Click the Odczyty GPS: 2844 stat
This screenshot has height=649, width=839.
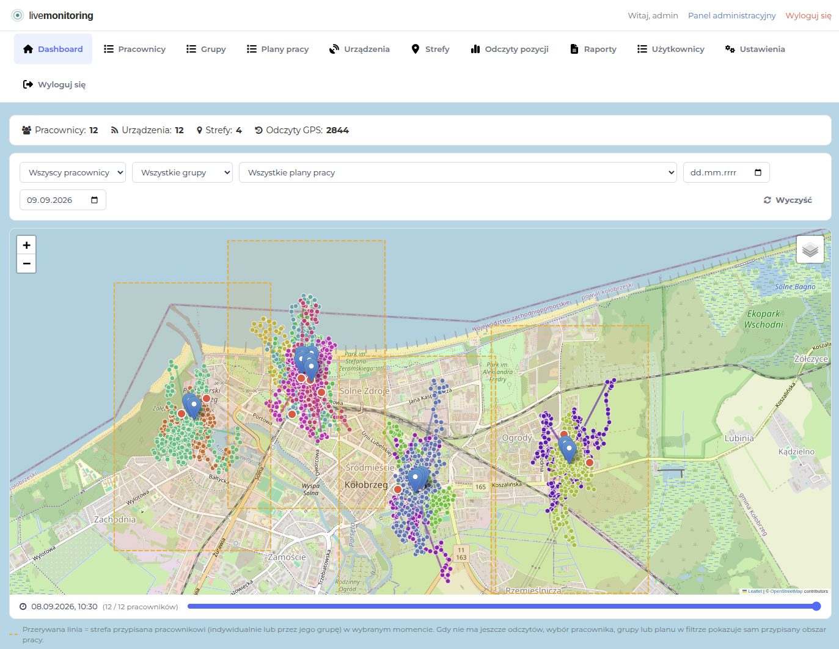[302, 130]
